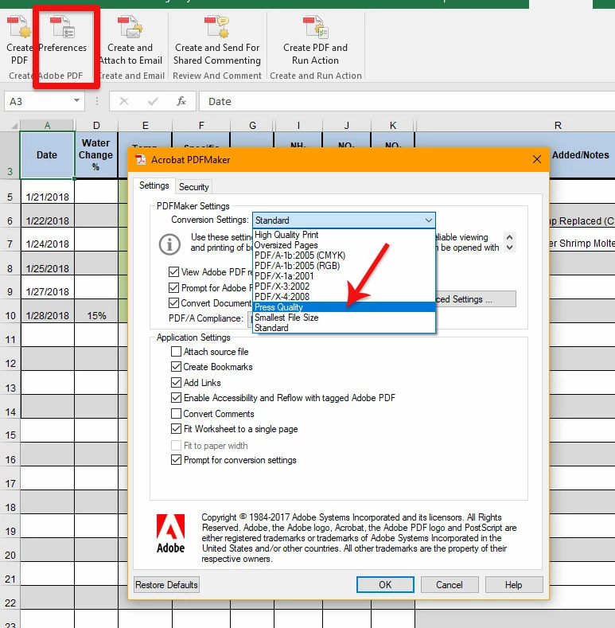The width and height of the screenshot is (615, 628).
Task: Click description scroll up arrow
Action: [510, 237]
